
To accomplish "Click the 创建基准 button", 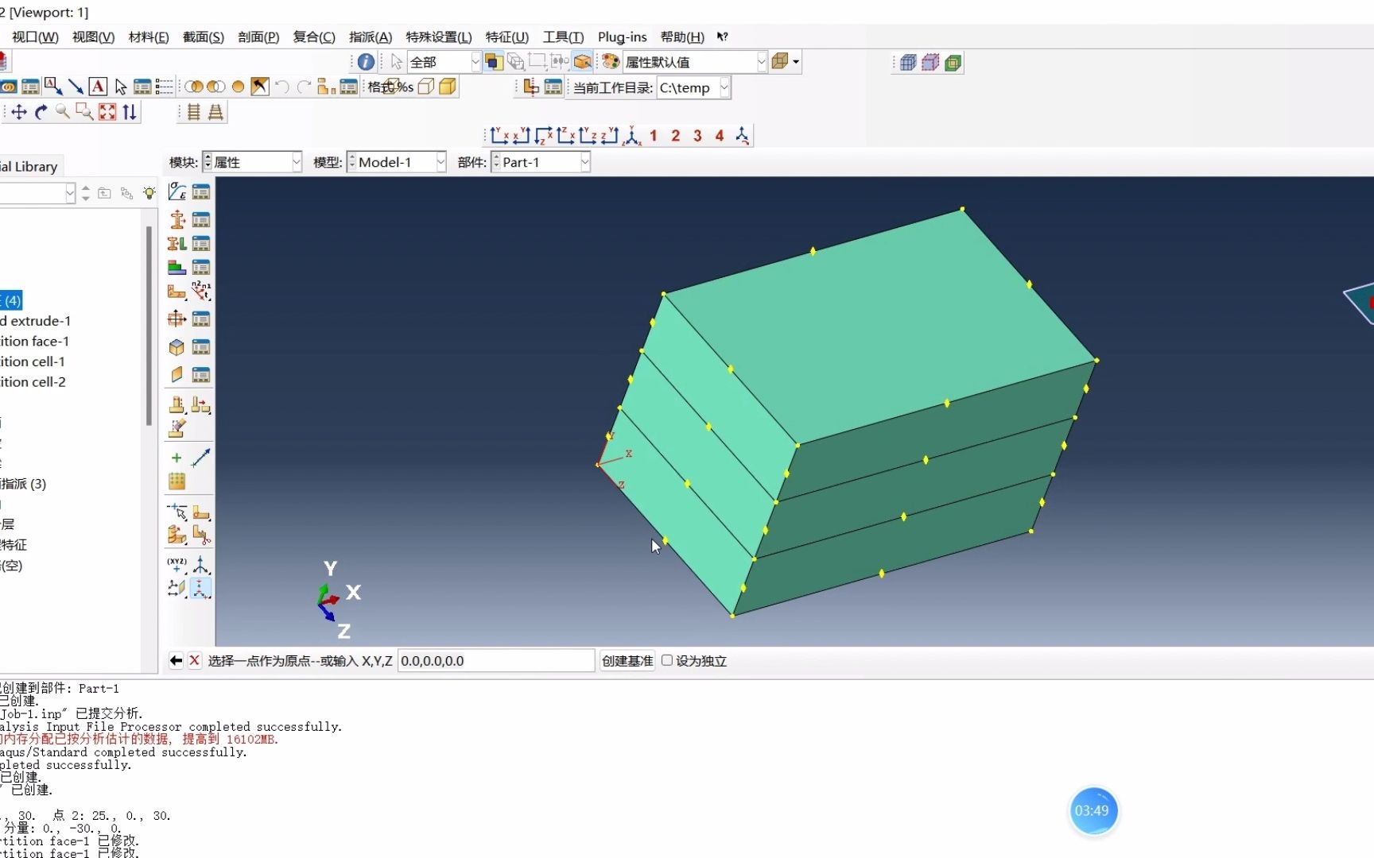I will click(x=627, y=660).
